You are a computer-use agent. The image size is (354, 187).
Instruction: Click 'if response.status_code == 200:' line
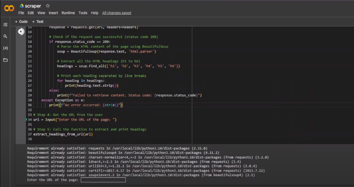[80, 42]
